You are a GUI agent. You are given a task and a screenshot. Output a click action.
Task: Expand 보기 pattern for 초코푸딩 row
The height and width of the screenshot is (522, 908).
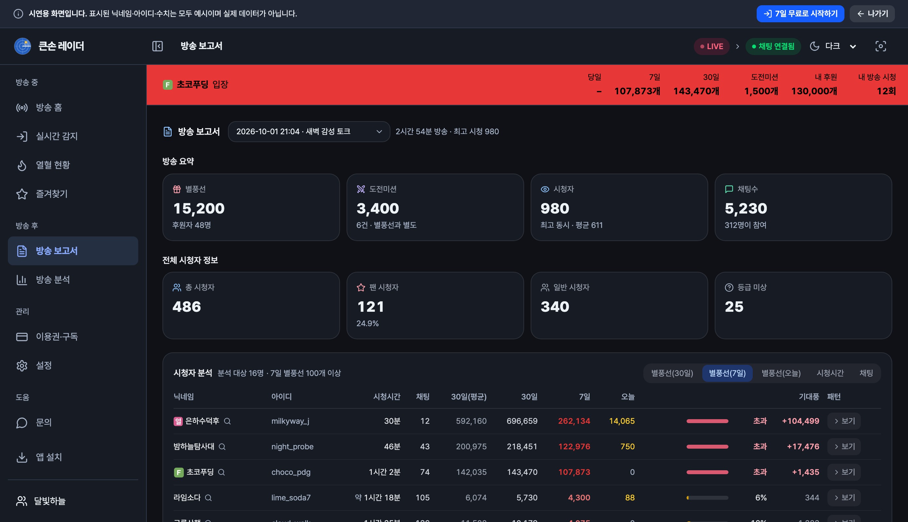click(x=844, y=472)
